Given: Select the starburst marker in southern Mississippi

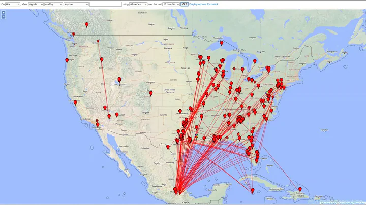Looking at the screenshot, I should click(227, 138).
